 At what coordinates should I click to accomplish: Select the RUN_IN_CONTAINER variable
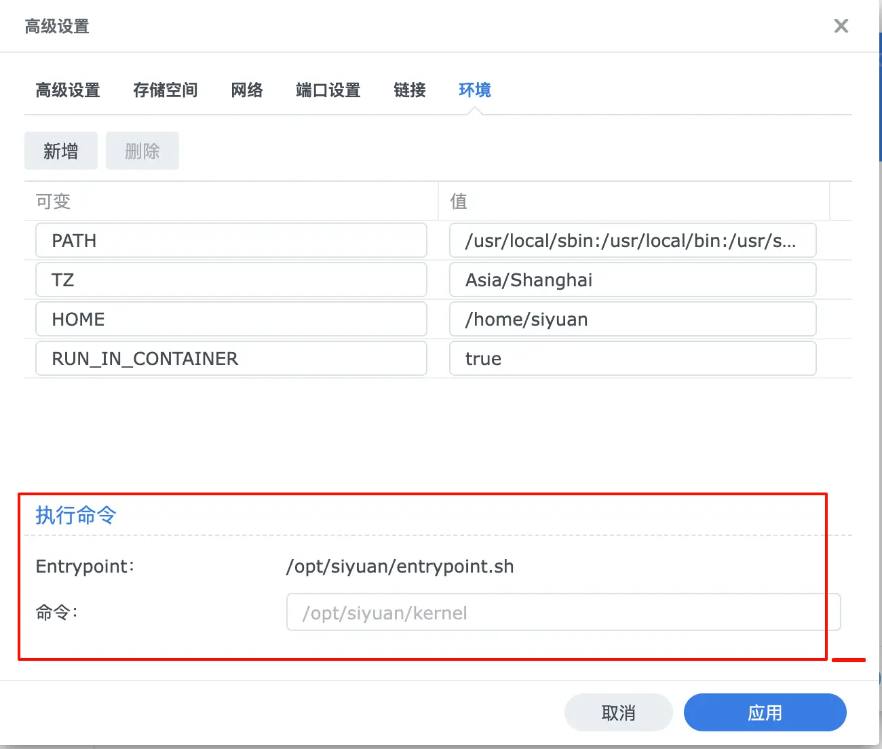231,358
